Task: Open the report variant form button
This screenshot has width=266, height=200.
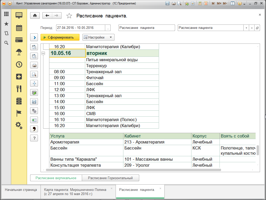Action: (x=257, y=28)
